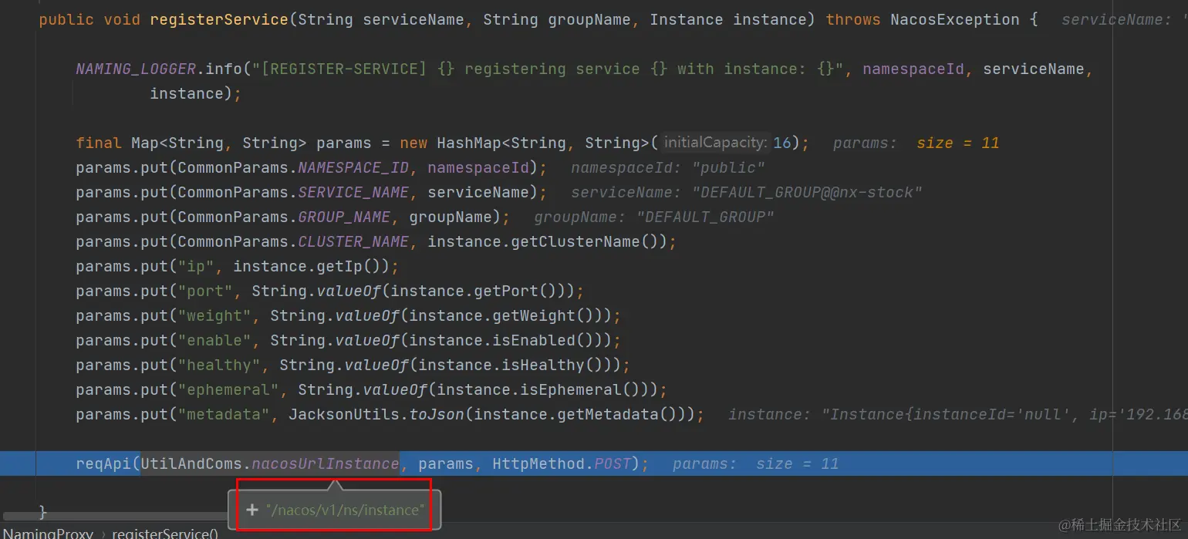
Task: Click the "ephemeral" string key
Action: click(228, 389)
